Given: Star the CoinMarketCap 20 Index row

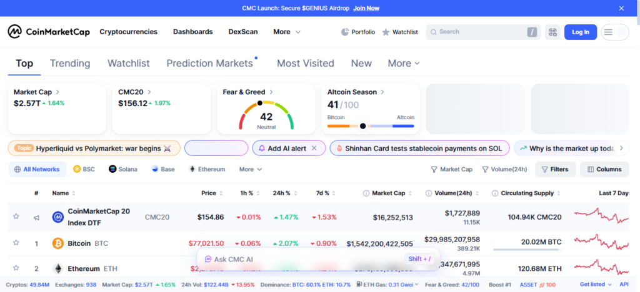Looking at the screenshot, I should pyautogui.click(x=16, y=217).
